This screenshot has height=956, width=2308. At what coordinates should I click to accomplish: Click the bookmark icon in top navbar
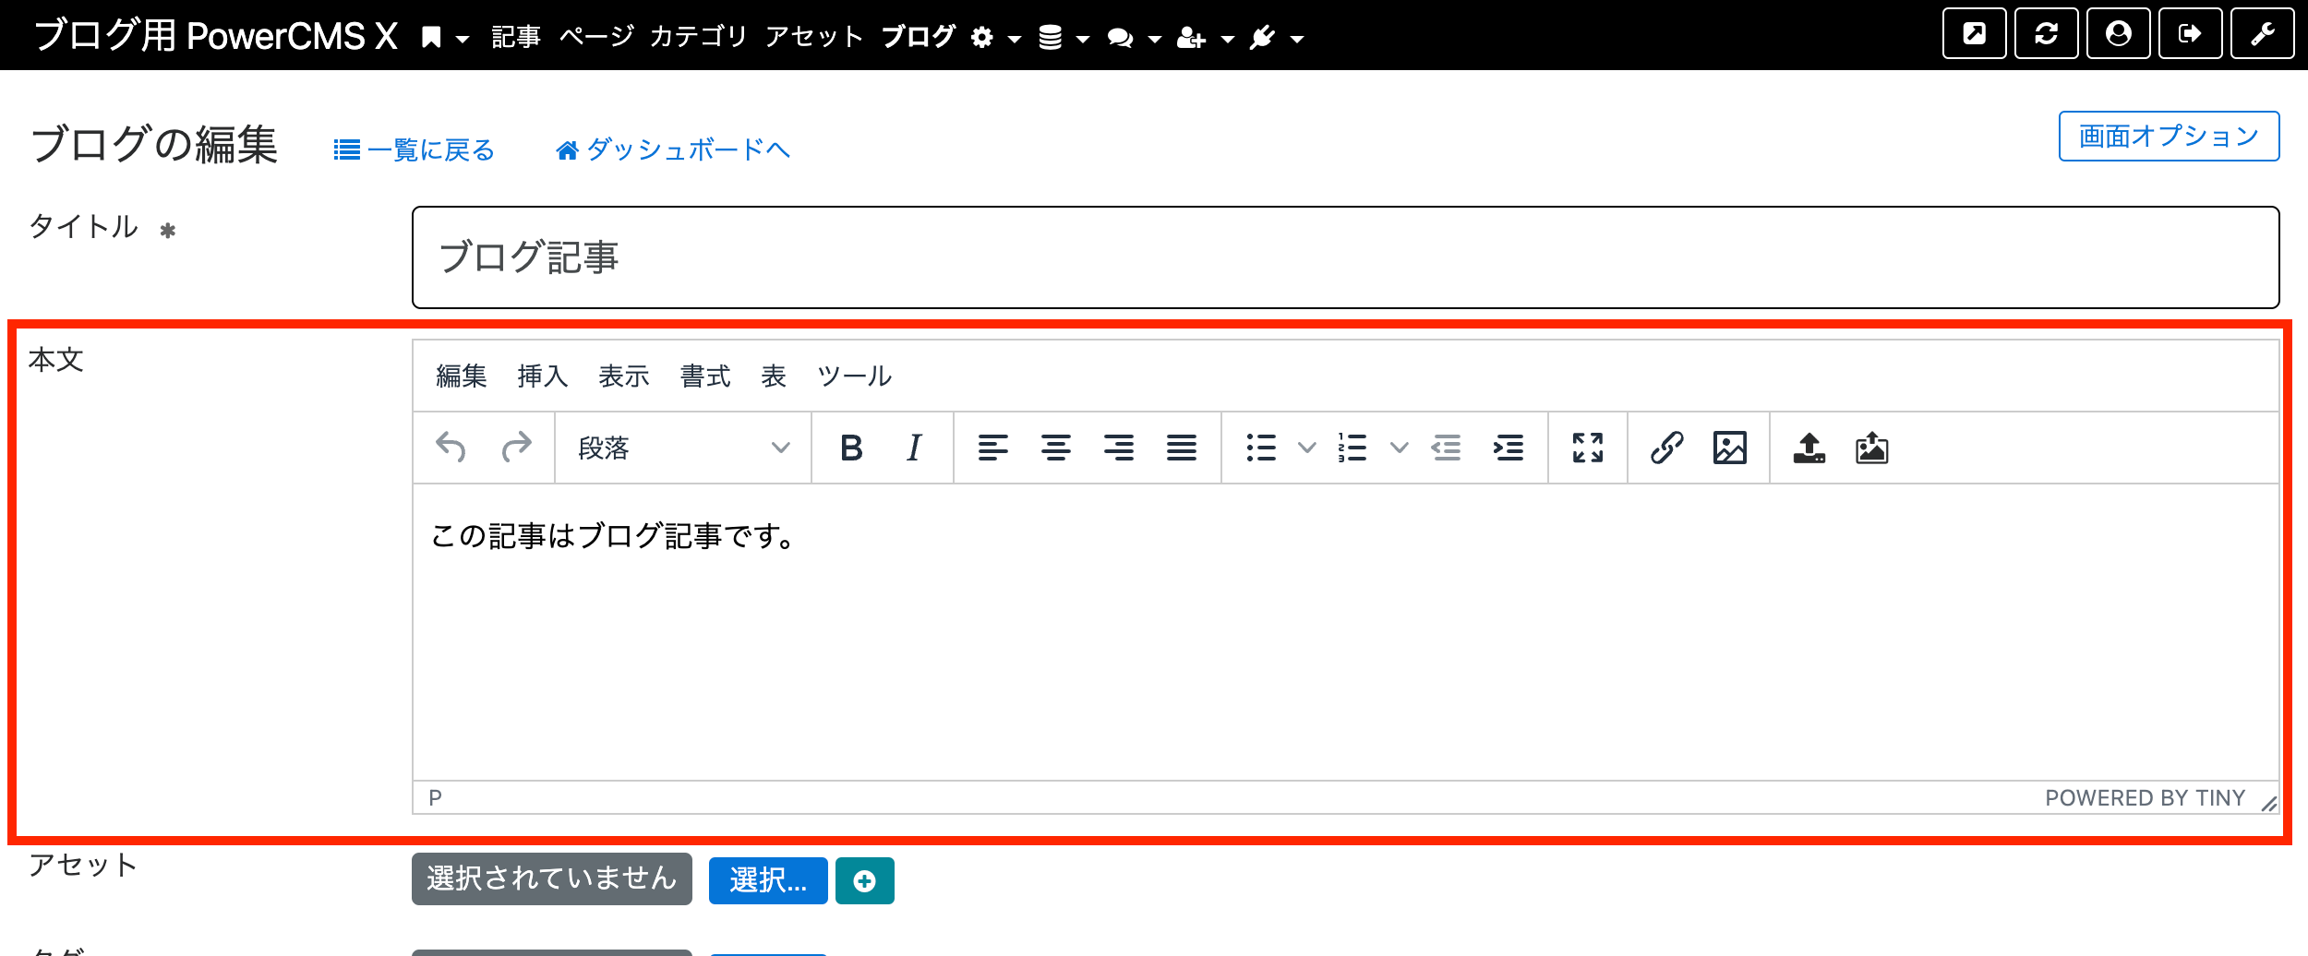point(430,37)
